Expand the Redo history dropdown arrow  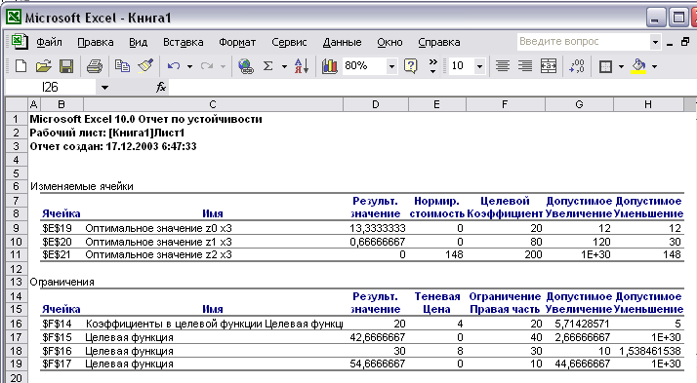tap(224, 66)
